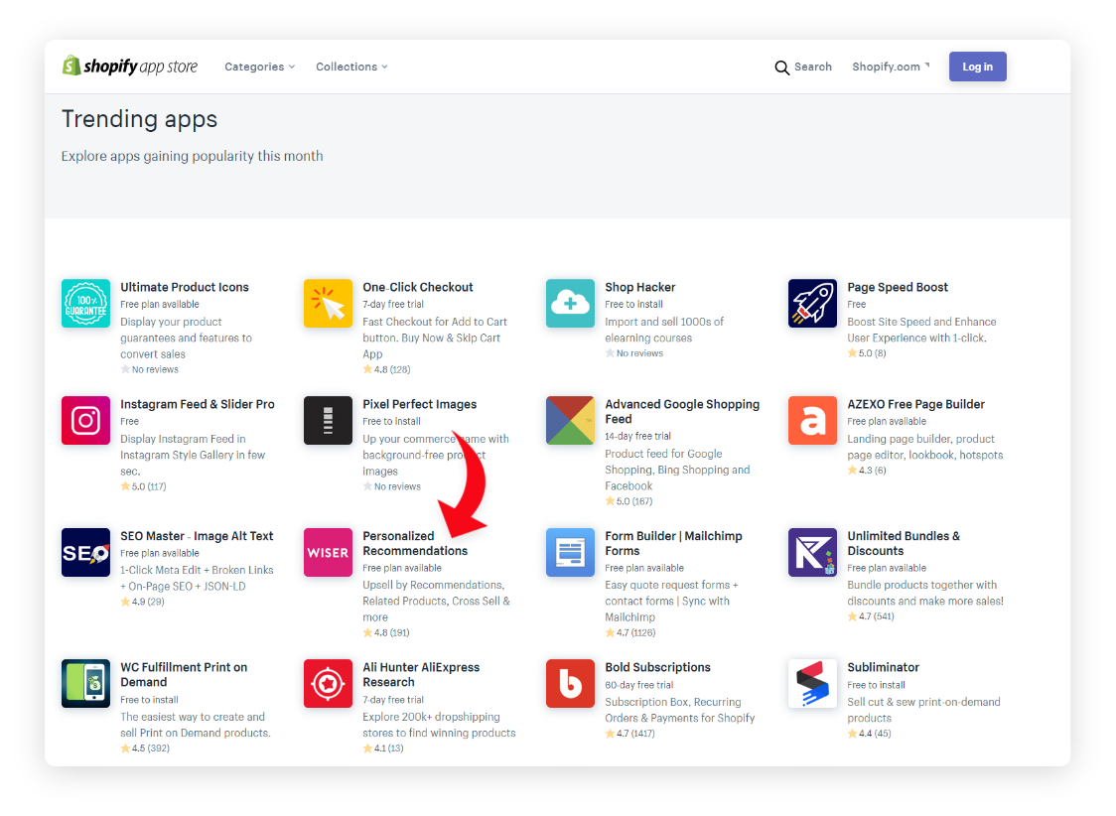Click Page Speed Boost 5.0 (8) rating
Viewport: 1116px width, 816px height.
tap(867, 352)
